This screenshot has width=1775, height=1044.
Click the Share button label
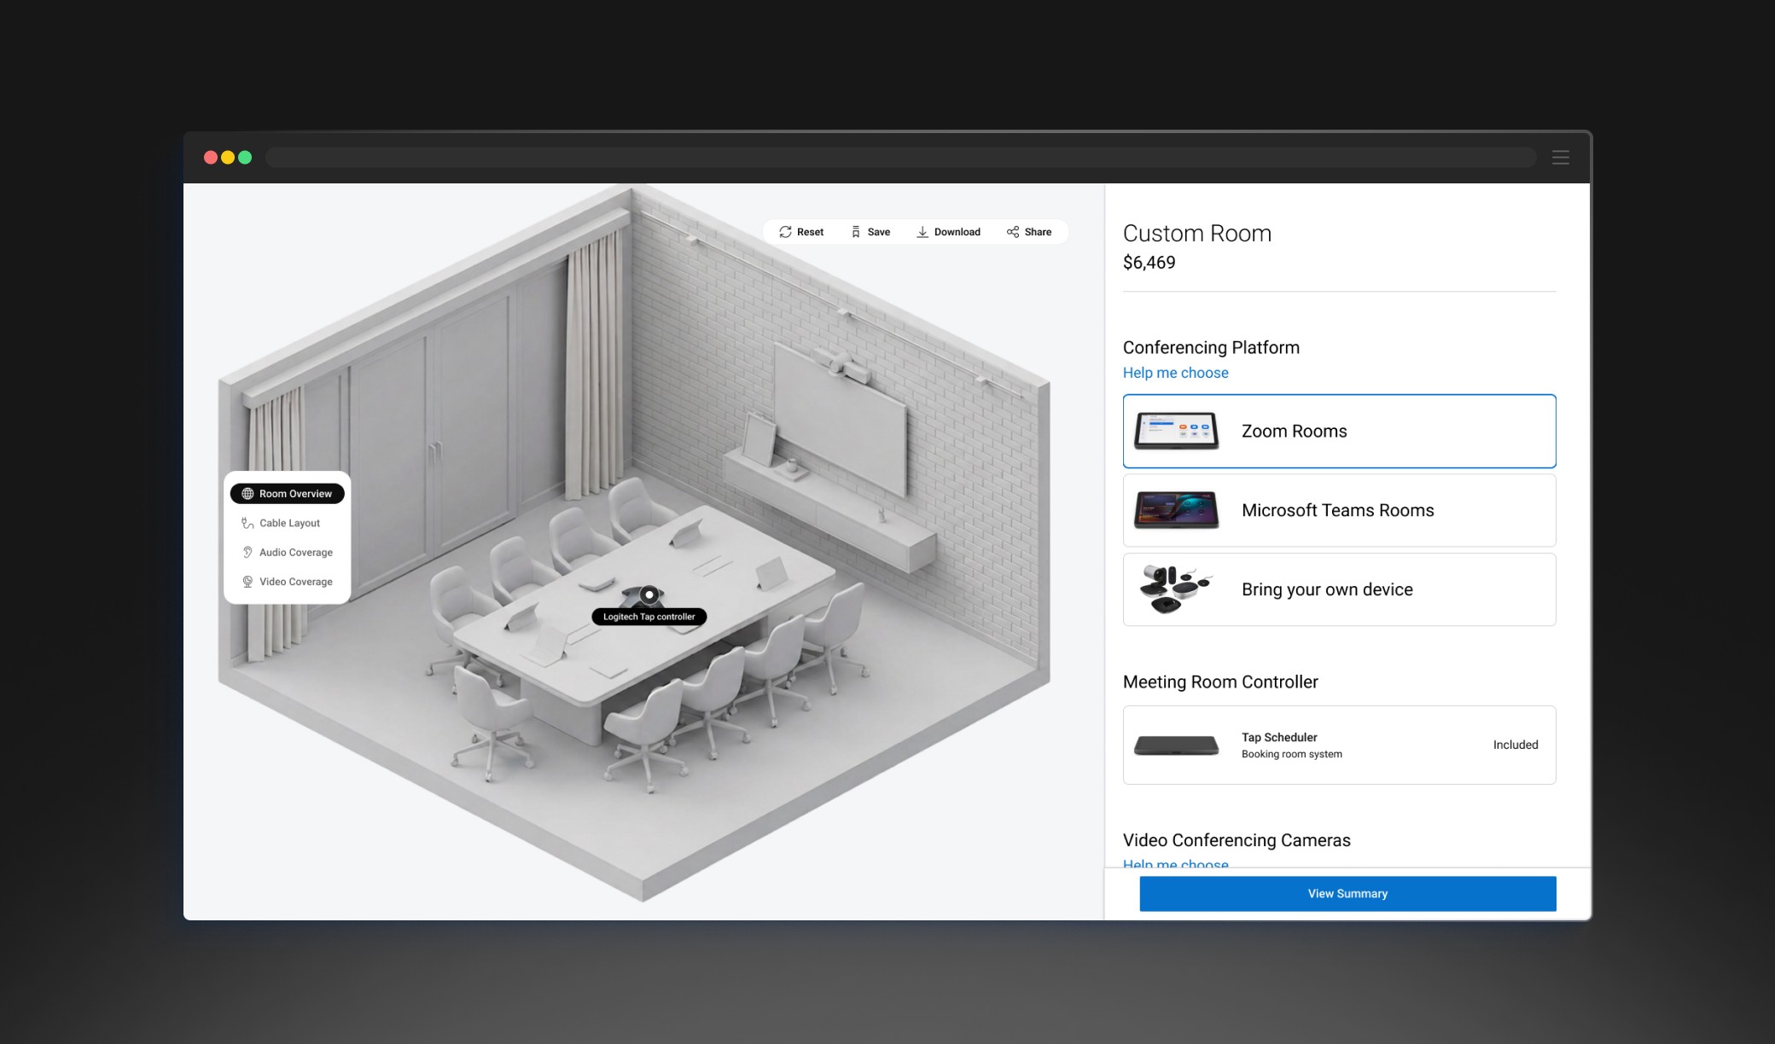1038,232
